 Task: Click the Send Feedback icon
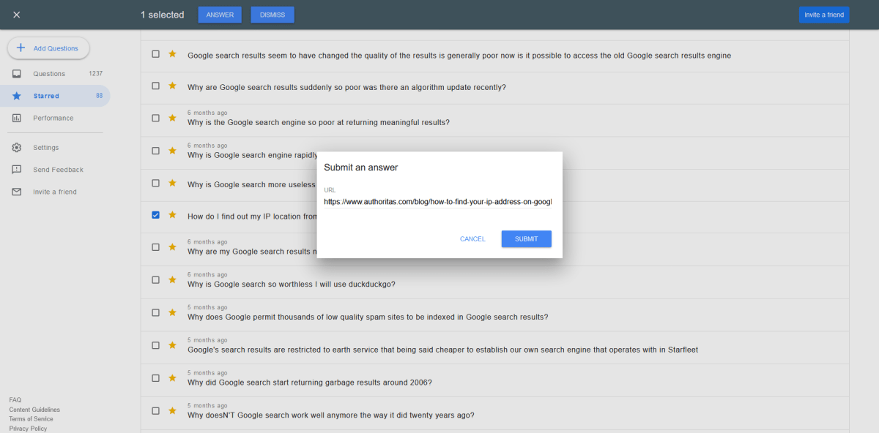click(x=16, y=170)
